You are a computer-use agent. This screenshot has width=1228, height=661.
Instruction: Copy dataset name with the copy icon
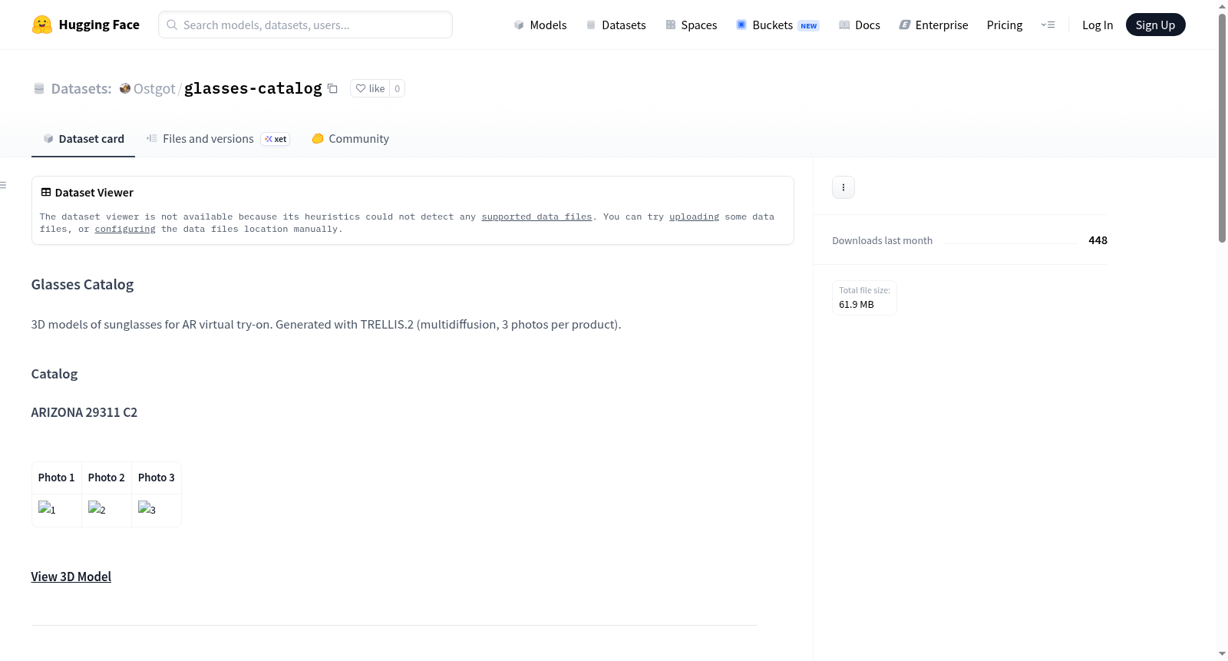pos(332,88)
